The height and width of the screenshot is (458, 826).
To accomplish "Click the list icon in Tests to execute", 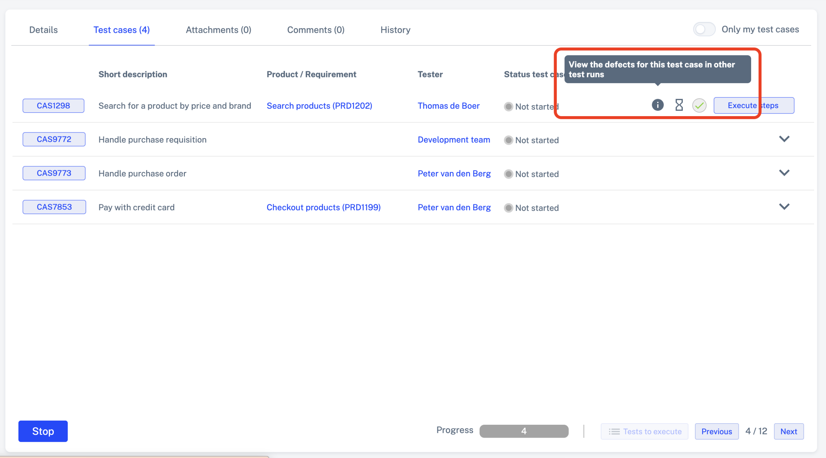I will 614,432.
